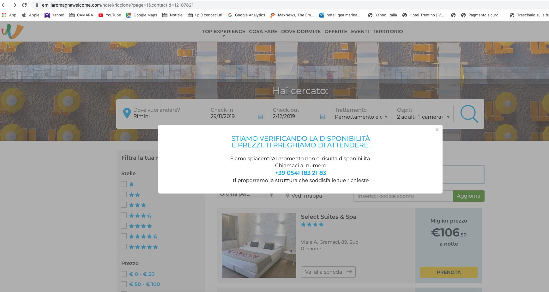Screen dimensions: 549x292
Task: Click Vai alla scheda button
Action: coord(328,272)
